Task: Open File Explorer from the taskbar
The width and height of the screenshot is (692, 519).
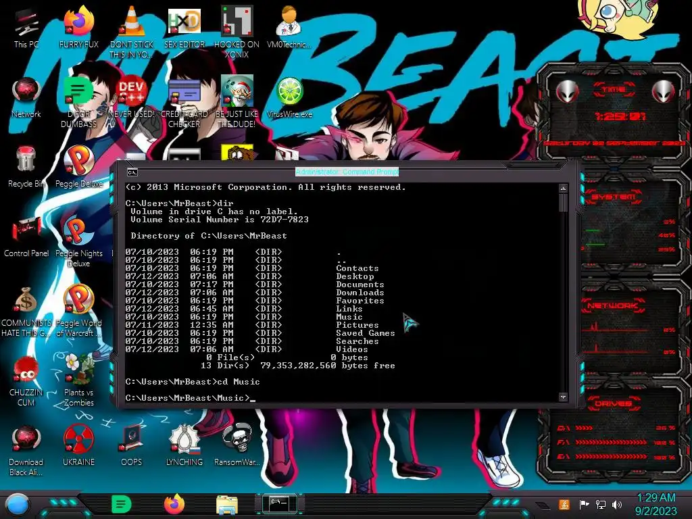Action: [x=227, y=505]
